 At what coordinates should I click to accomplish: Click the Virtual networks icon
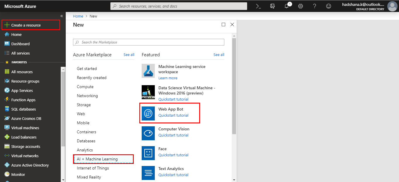click(7, 156)
